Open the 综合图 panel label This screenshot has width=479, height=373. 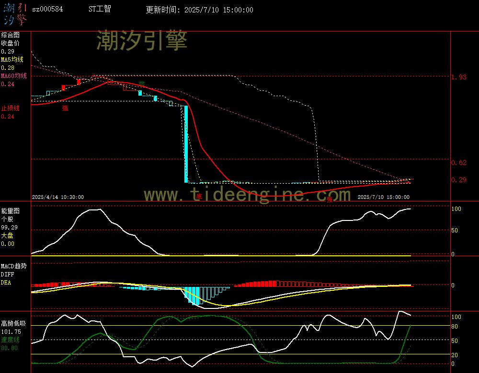point(10,35)
